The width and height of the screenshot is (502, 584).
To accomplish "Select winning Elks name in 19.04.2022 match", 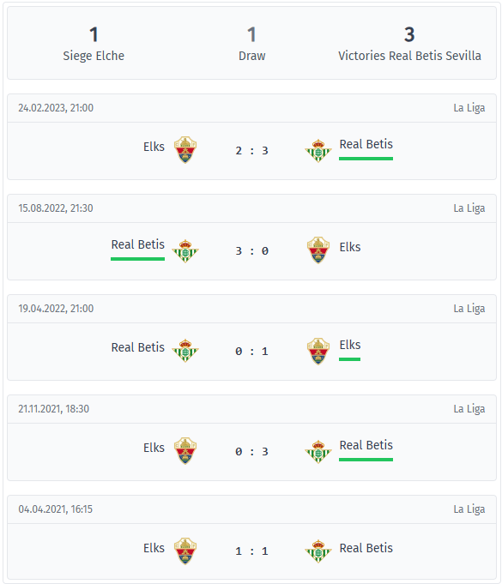I will tap(350, 345).
